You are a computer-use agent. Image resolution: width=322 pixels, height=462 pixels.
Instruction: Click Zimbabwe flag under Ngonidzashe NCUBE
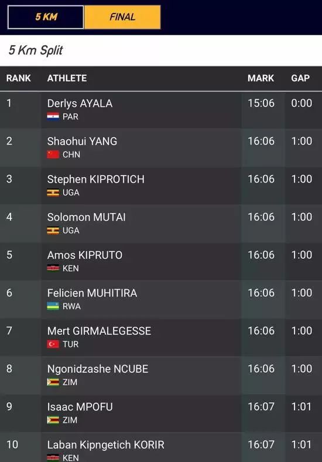point(53,382)
